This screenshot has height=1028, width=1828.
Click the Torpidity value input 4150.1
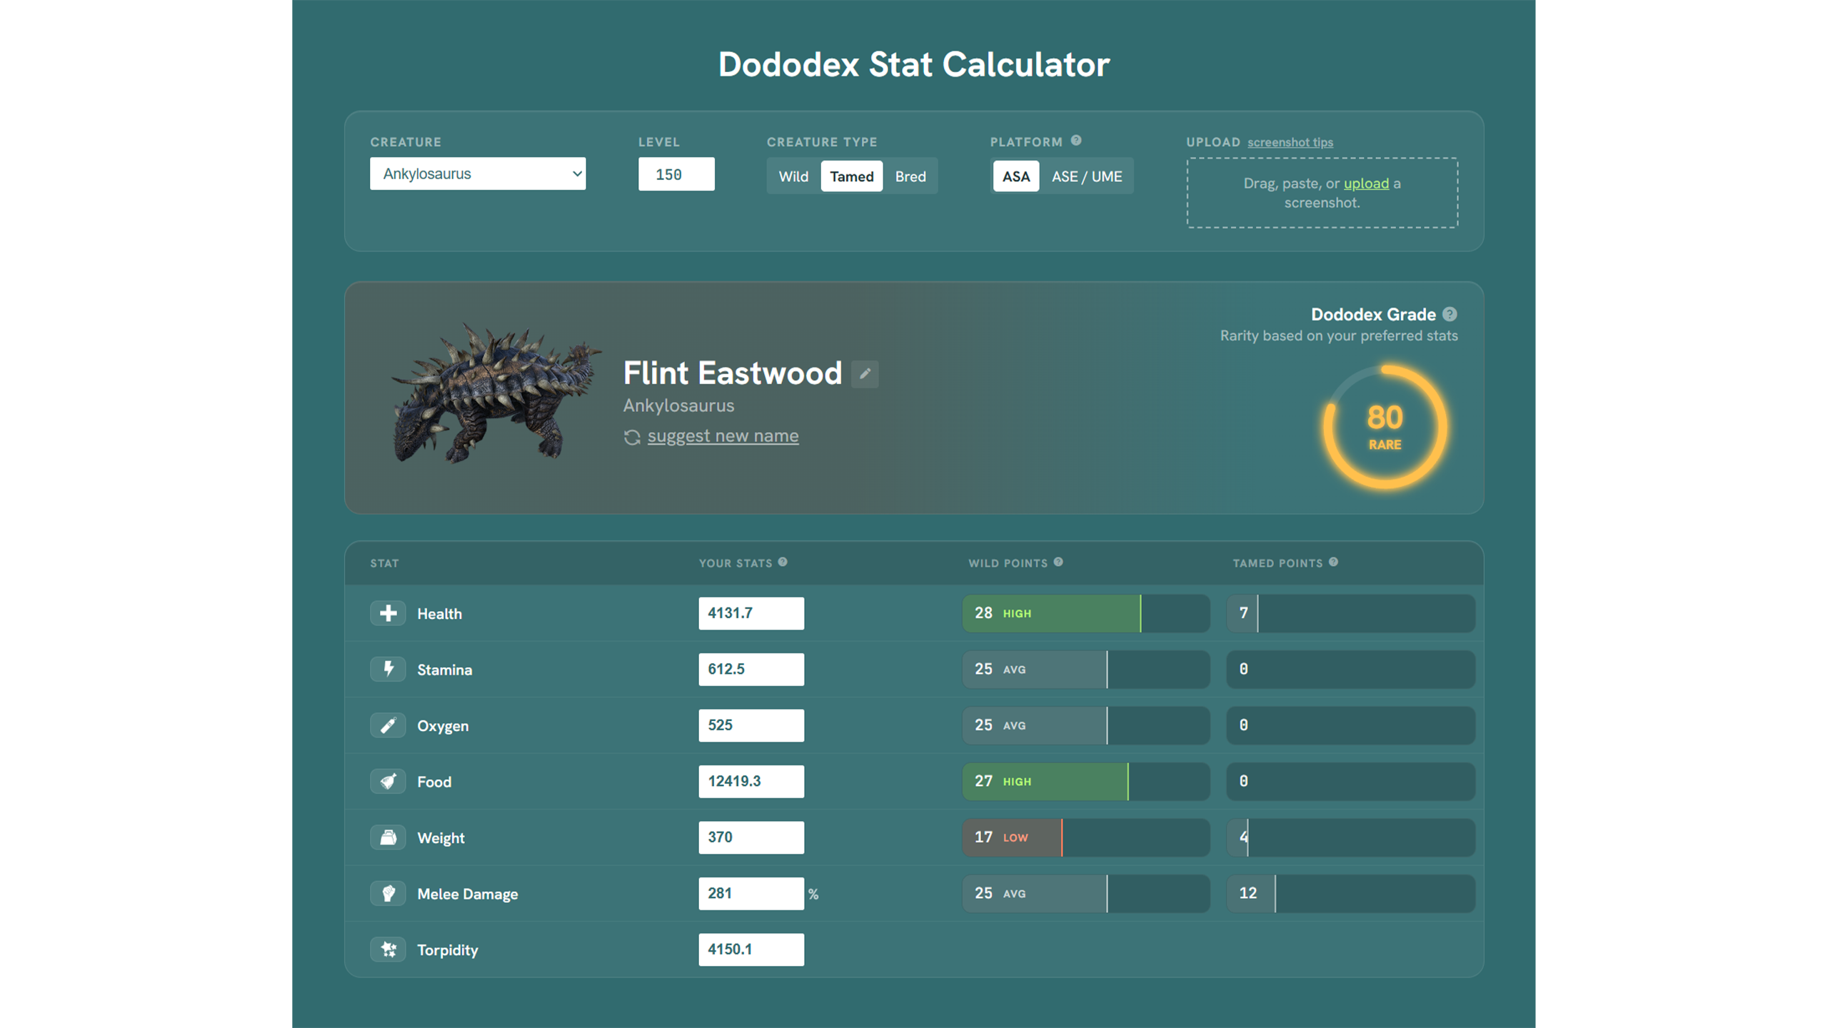[x=751, y=949]
